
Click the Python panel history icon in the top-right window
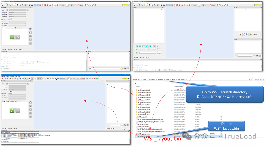point(257,56)
